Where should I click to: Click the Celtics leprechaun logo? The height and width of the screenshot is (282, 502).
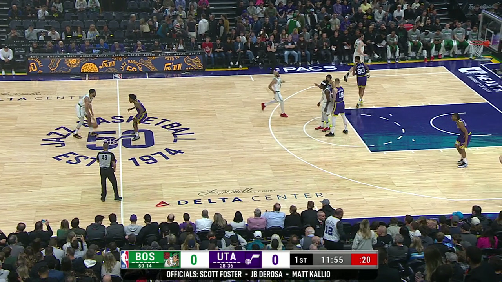point(172,259)
